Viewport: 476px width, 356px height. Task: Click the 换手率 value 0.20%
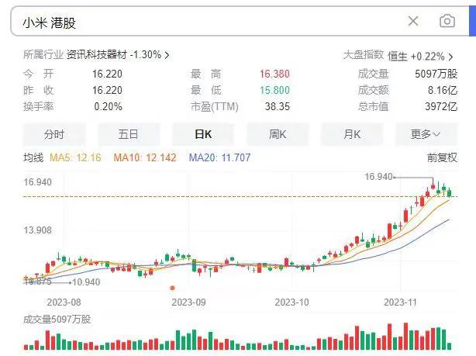[x=108, y=106]
